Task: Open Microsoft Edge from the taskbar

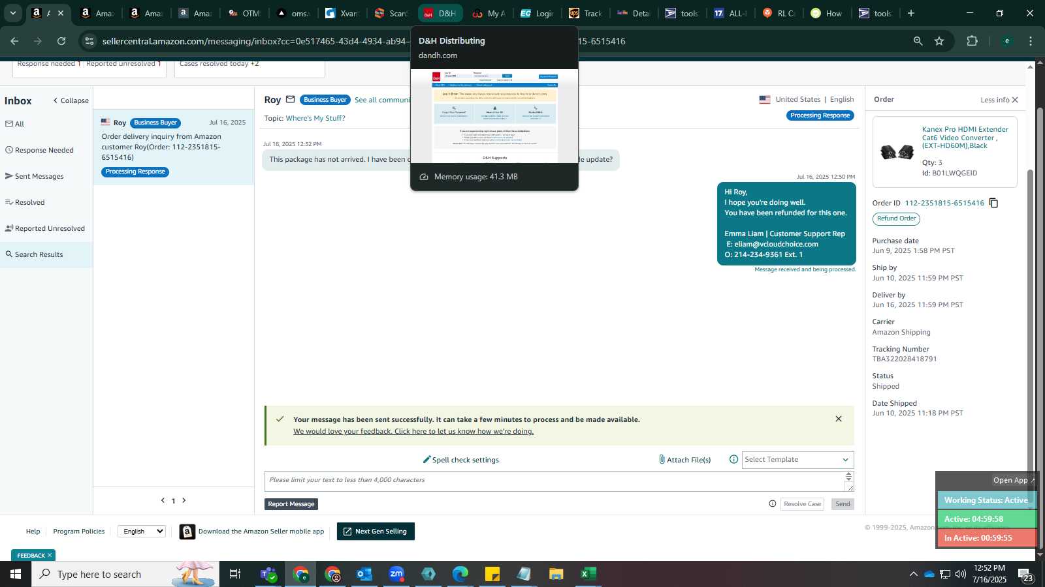Action: pyautogui.click(x=460, y=574)
